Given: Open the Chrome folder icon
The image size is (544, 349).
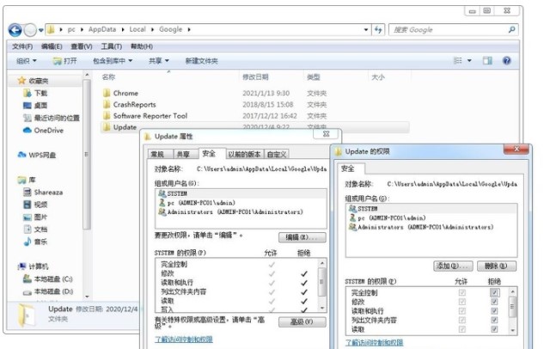Looking at the screenshot, I should (x=107, y=93).
